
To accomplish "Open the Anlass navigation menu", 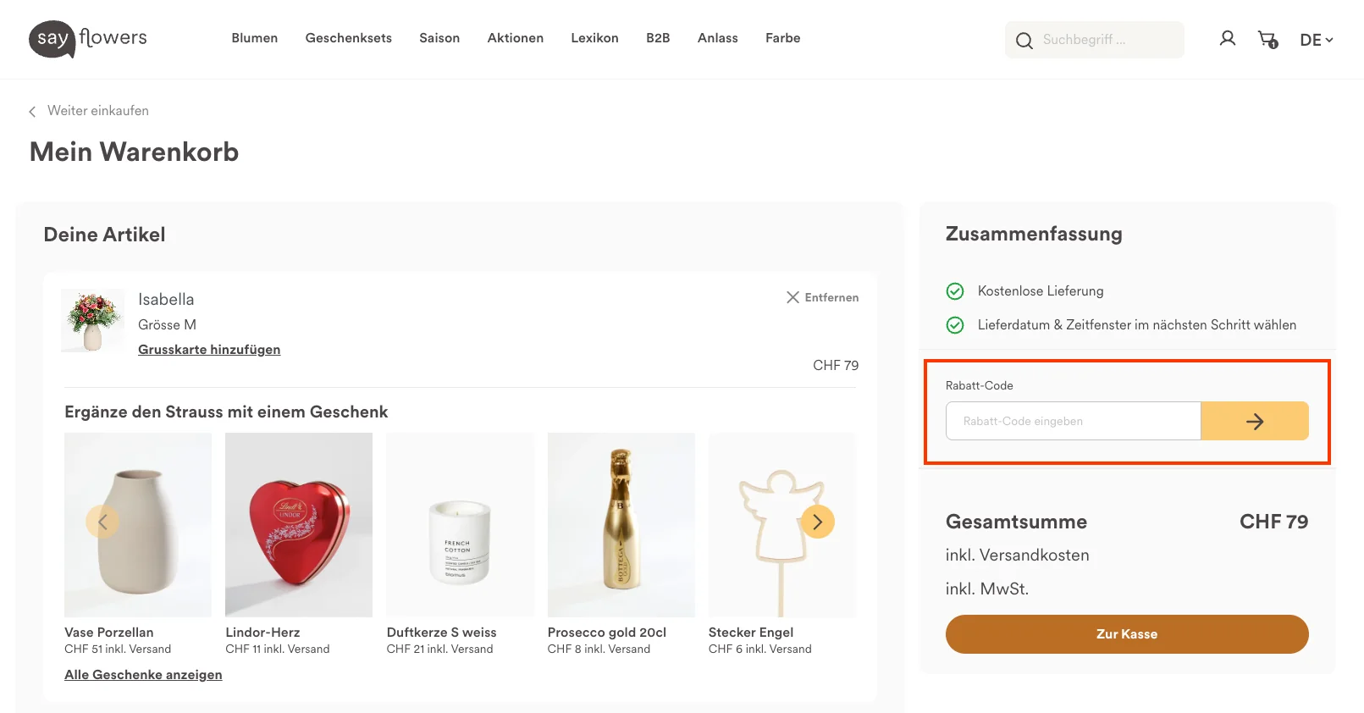I will (717, 38).
